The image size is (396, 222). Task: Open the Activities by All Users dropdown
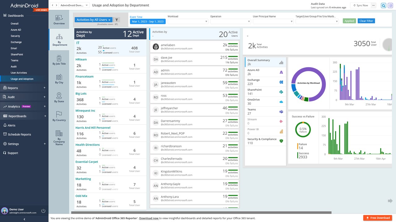coord(93,20)
